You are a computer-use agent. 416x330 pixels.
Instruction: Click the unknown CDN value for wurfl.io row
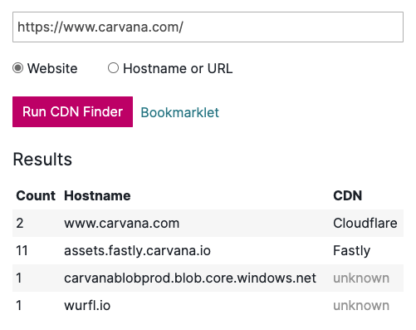[x=361, y=305]
